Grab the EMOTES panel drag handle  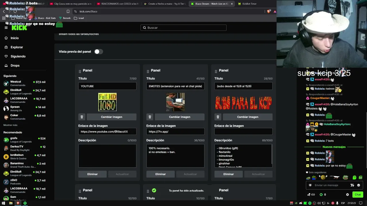(x=148, y=71)
